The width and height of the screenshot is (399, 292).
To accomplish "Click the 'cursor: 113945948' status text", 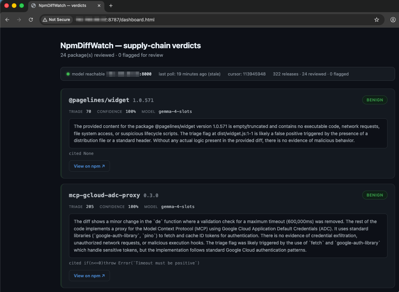I will click(247, 74).
